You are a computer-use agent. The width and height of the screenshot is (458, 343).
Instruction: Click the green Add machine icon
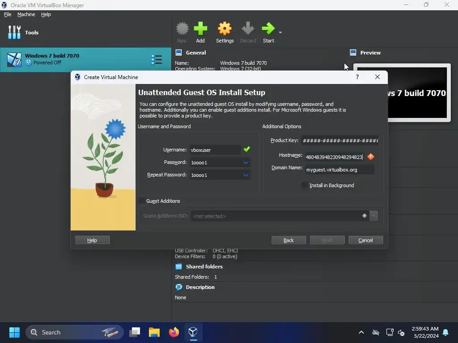click(200, 29)
